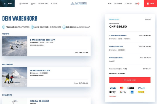Click the Profil person icon
The height and width of the screenshot is (104, 157).
click(x=126, y=4)
